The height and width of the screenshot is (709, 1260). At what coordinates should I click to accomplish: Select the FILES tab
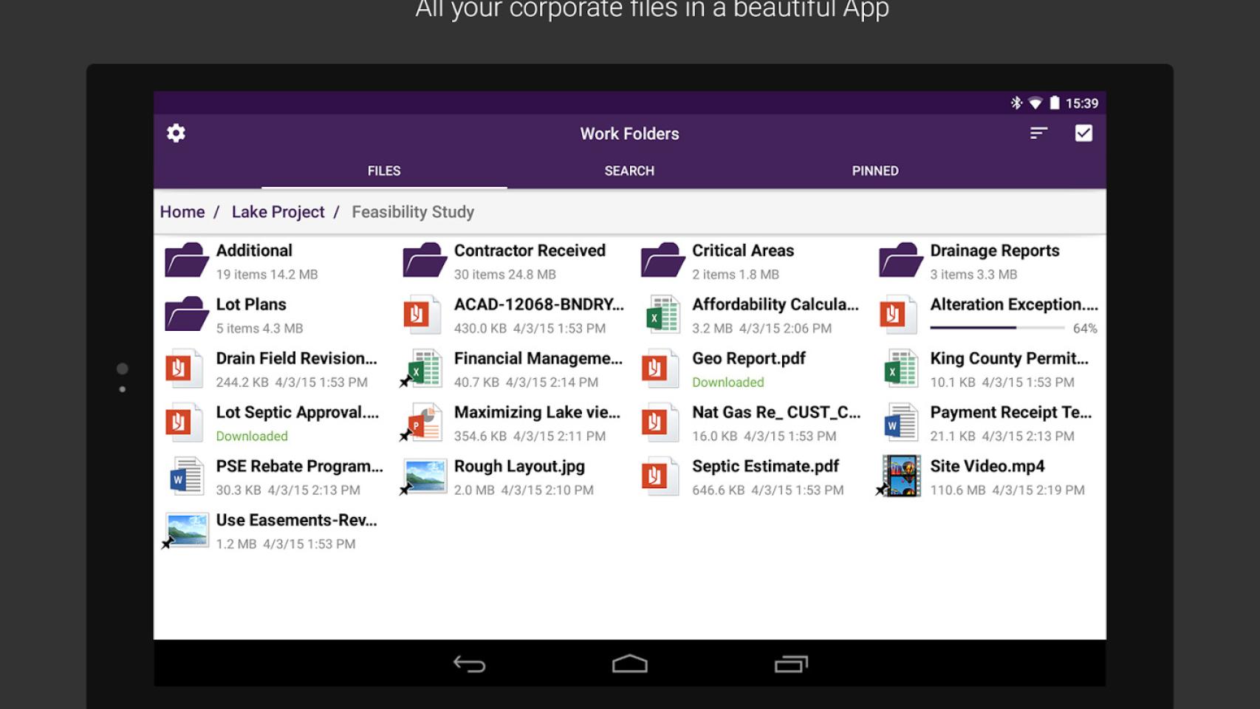(384, 171)
